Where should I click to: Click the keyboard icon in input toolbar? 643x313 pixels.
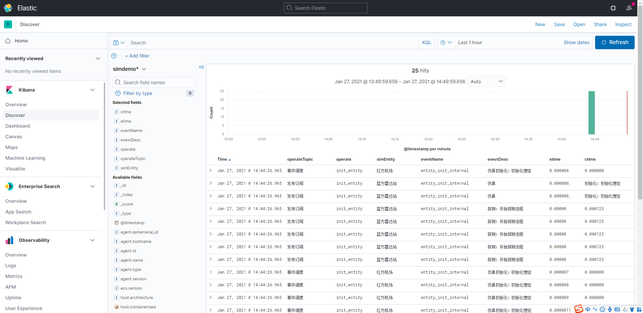coord(617,309)
